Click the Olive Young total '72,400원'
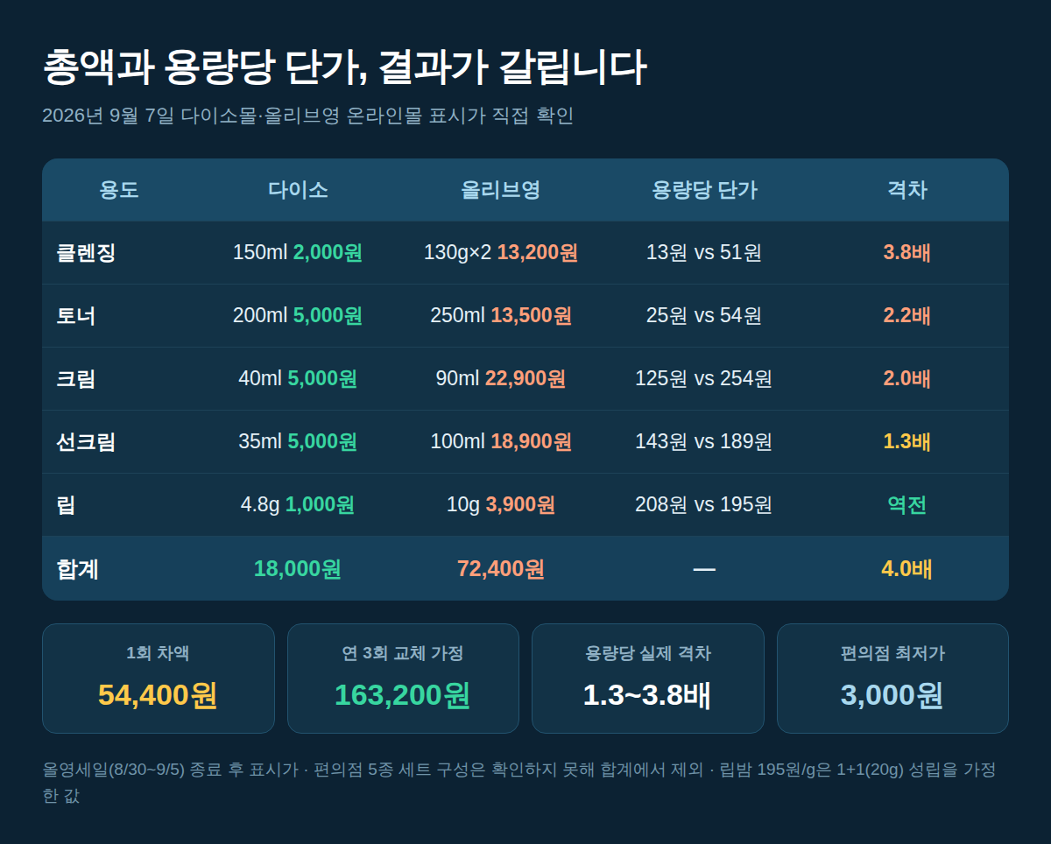 click(x=501, y=569)
